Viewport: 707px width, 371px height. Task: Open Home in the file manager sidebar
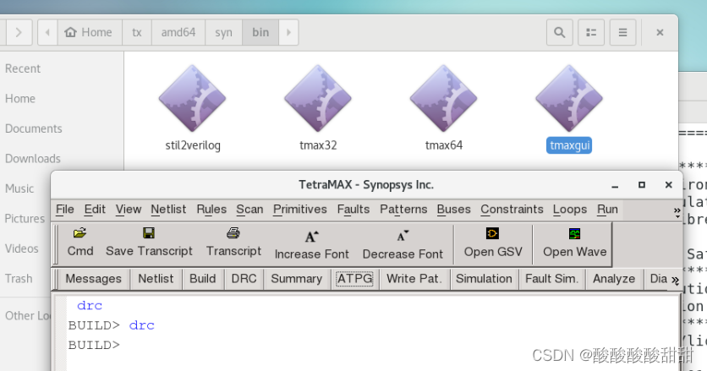point(19,99)
